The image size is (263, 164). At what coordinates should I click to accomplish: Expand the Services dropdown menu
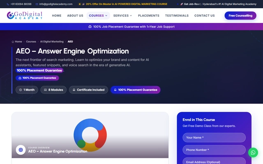click(122, 16)
